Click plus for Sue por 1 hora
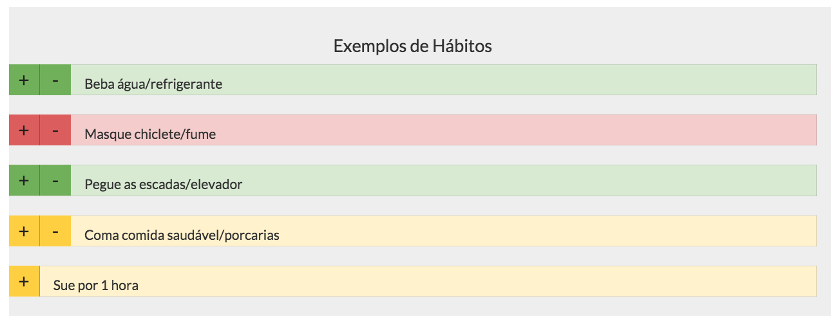This screenshot has width=840, height=330. pos(24,281)
